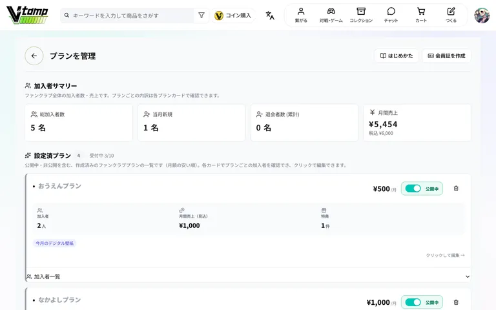This screenshot has width=496, height=310.
Task: Open the user profile avatar
Action: click(482, 15)
